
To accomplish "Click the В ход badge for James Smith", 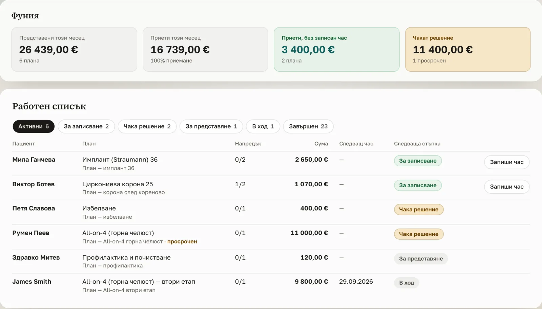I will point(406,283).
